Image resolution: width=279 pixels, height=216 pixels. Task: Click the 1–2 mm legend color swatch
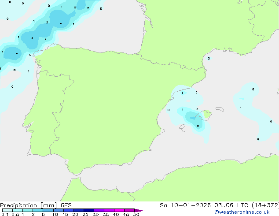[28, 210]
